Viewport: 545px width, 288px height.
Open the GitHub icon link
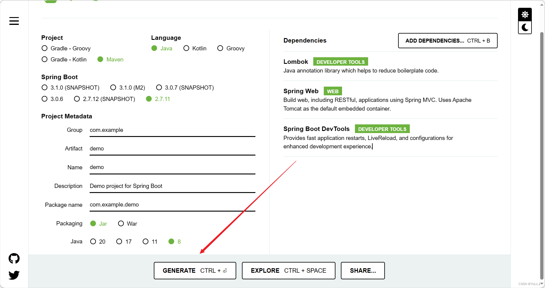click(14, 258)
